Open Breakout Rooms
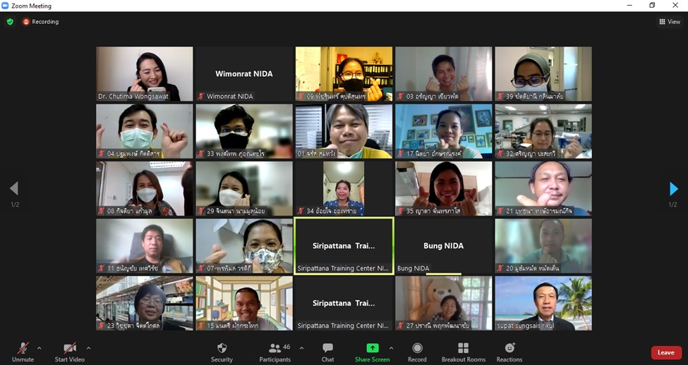 tap(463, 348)
